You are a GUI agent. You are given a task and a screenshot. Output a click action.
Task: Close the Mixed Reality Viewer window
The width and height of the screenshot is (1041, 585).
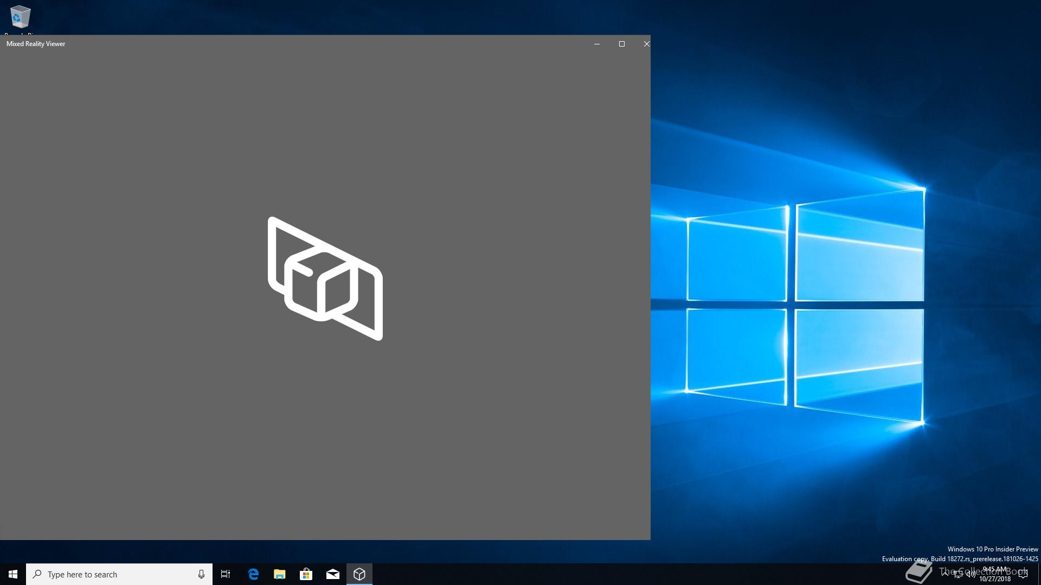coord(646,44)
